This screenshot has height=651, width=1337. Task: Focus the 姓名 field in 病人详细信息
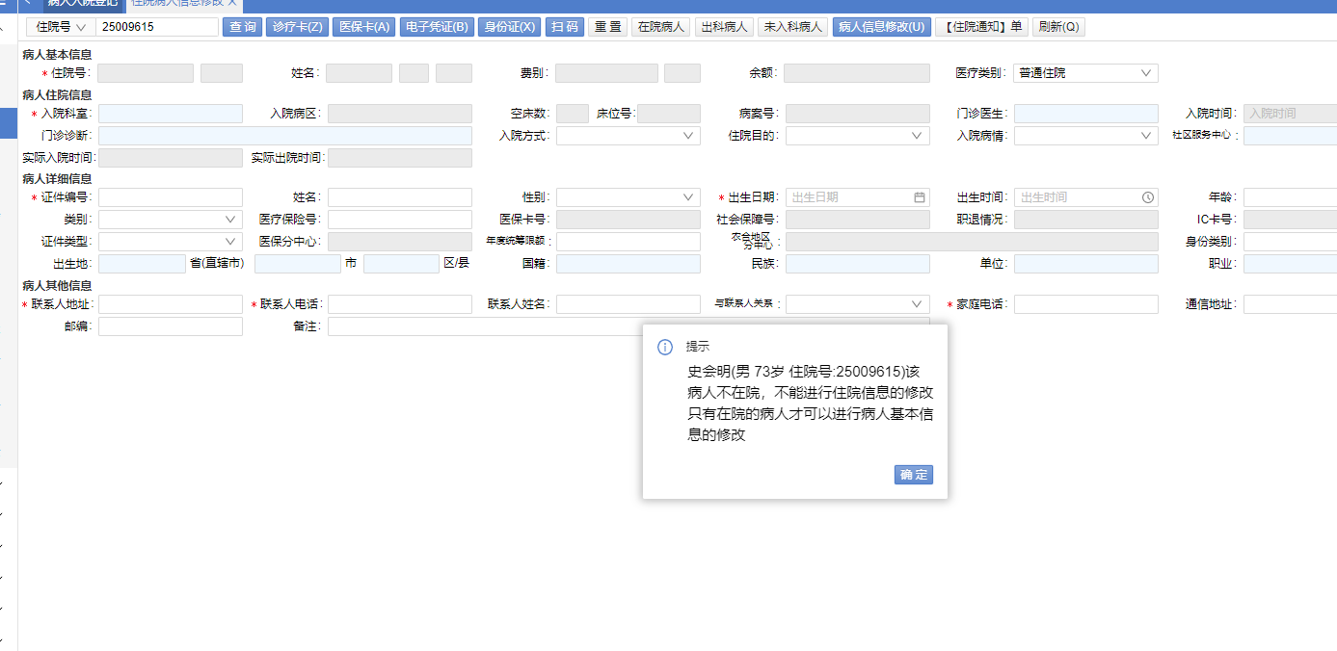(400, 197)
